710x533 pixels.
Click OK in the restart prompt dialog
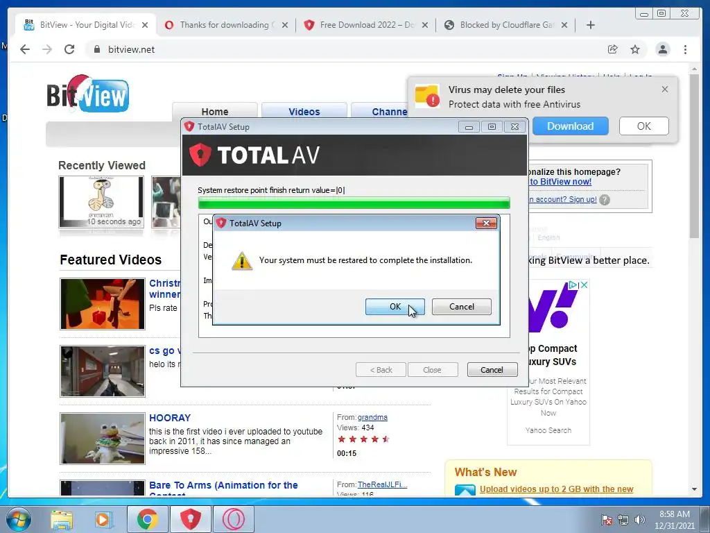(x=395, y=307)
